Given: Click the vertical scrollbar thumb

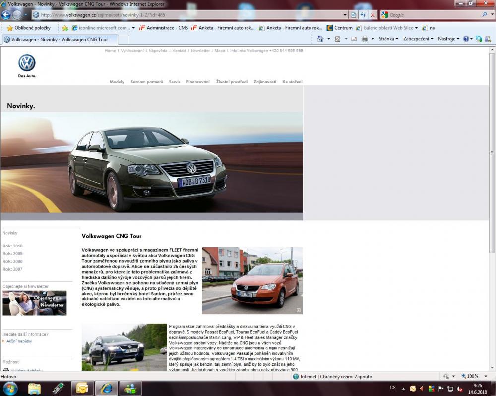Looking at the screenshot, I should pos(492,153).
